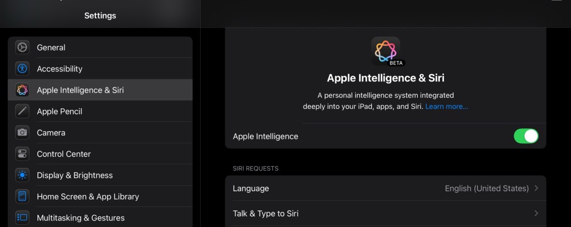
Task: Click the Settings title header
Action: pos(100,16)
